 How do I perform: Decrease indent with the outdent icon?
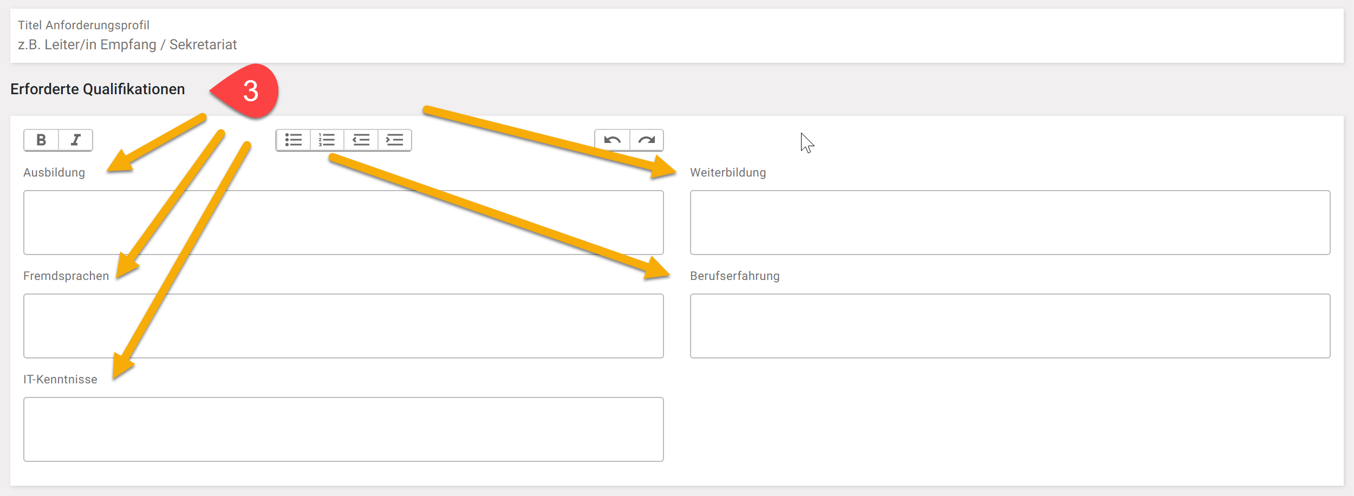[361, 140]
